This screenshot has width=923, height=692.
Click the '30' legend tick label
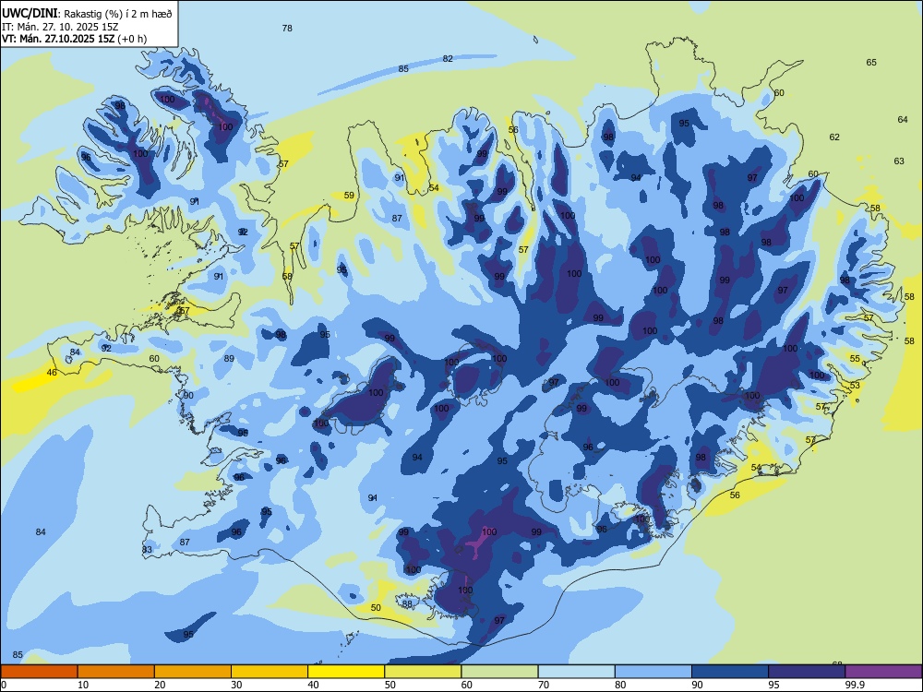pos(236,685)
